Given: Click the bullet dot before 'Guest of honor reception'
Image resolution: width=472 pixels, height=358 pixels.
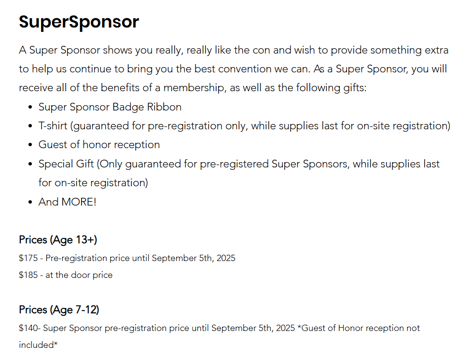Looking at the screenshot, I should coord(30,145).
